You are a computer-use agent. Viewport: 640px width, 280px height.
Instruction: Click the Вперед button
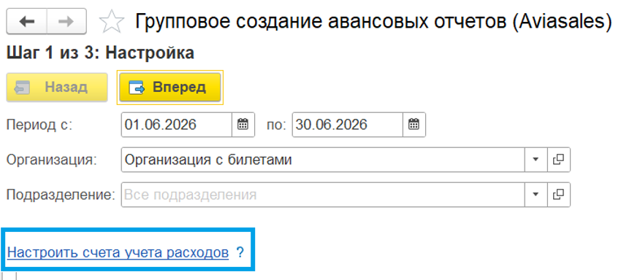point(169,87)
